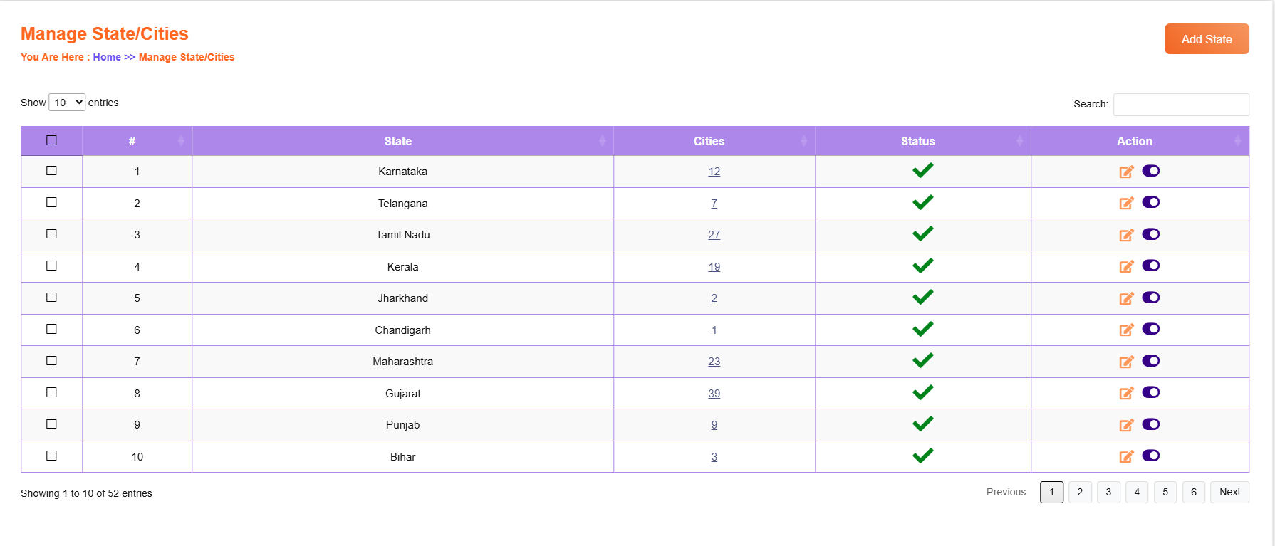Select the Kerala row checkbox

51,266
